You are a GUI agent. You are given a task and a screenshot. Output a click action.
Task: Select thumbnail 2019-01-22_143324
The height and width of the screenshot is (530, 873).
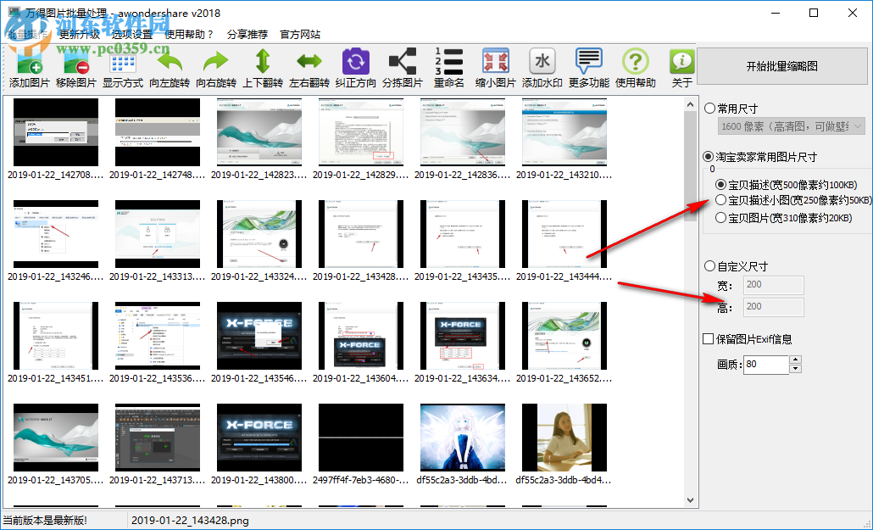pos(259,234)
